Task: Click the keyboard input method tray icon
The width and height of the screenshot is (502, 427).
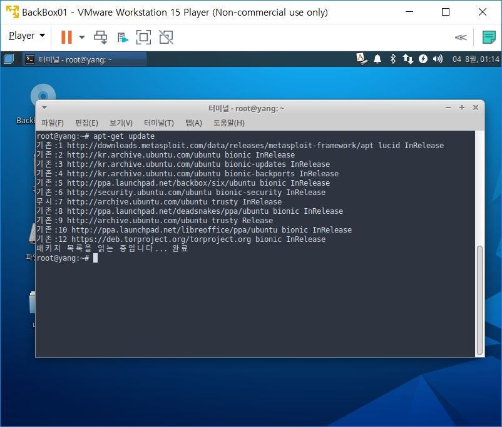Action: [x=361, y=59]
